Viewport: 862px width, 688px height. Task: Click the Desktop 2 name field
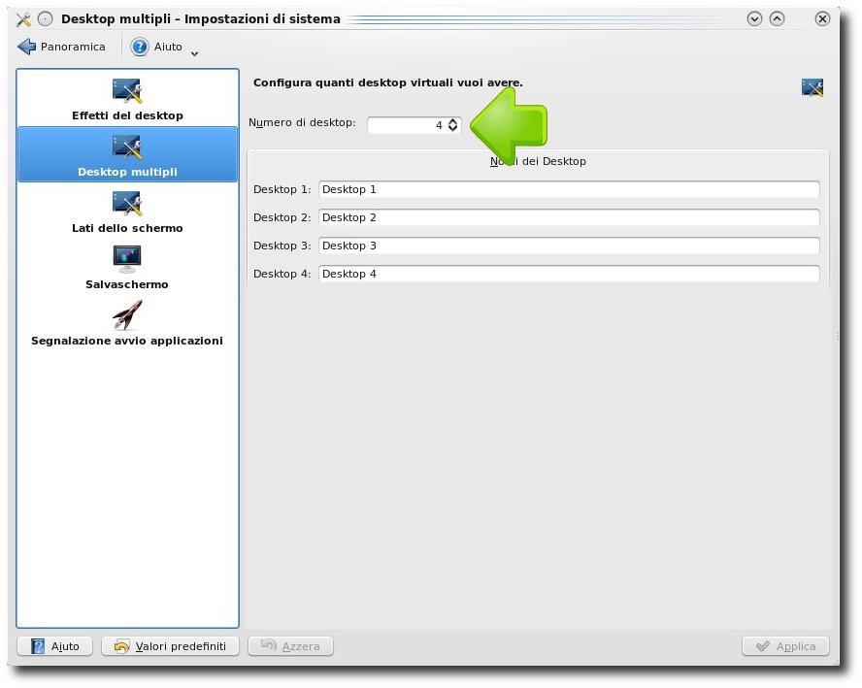pyautogui.click(x=569, y=217)
